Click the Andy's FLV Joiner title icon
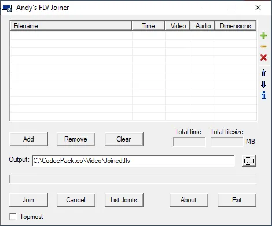 coord(7,8)
